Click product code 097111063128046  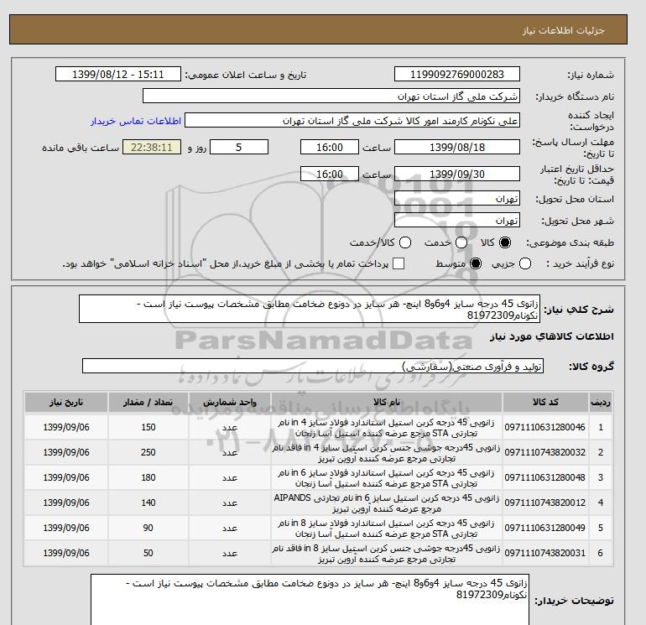[x=544, y=427]
